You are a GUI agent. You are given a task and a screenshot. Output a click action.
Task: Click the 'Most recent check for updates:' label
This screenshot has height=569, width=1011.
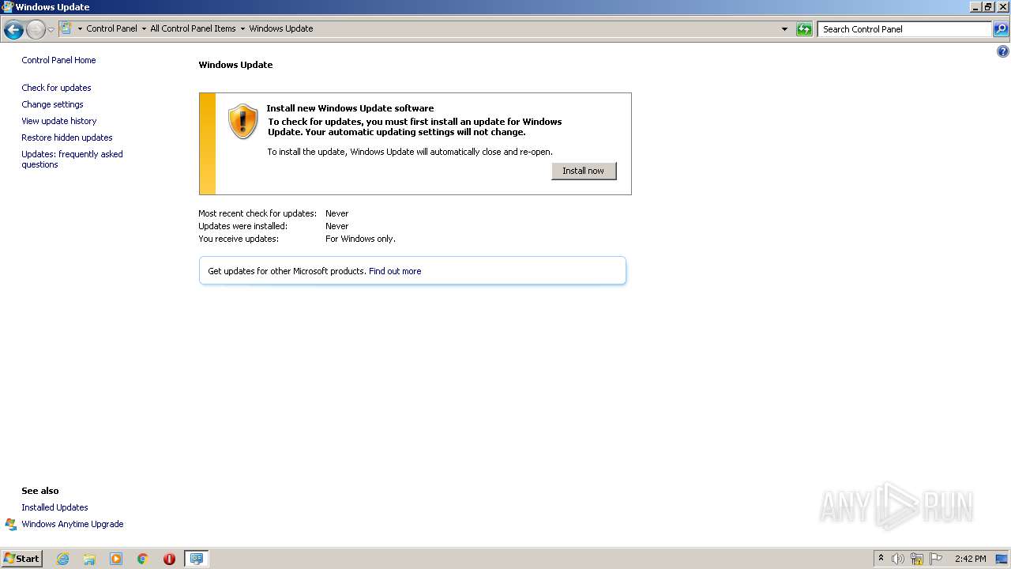click(x=257, y=213)
